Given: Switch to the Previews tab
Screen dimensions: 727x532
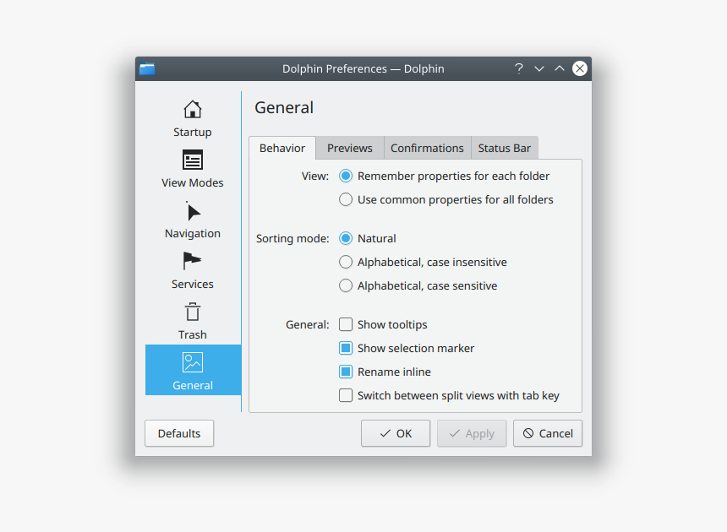Looking at the screenshot, I should (x=349, y=148).
